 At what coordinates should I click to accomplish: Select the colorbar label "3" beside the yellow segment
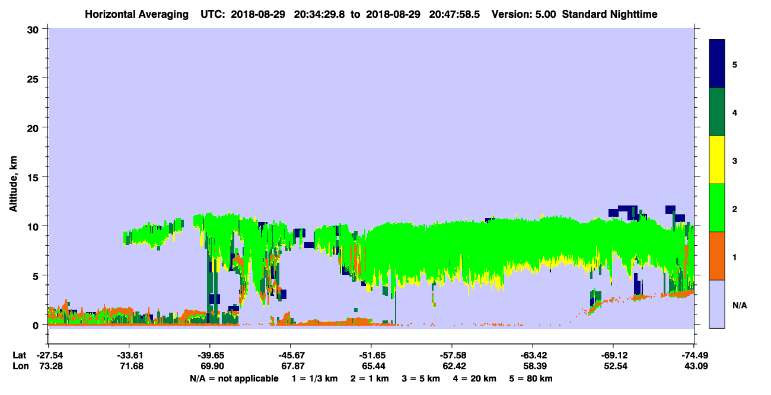[735, 161]
